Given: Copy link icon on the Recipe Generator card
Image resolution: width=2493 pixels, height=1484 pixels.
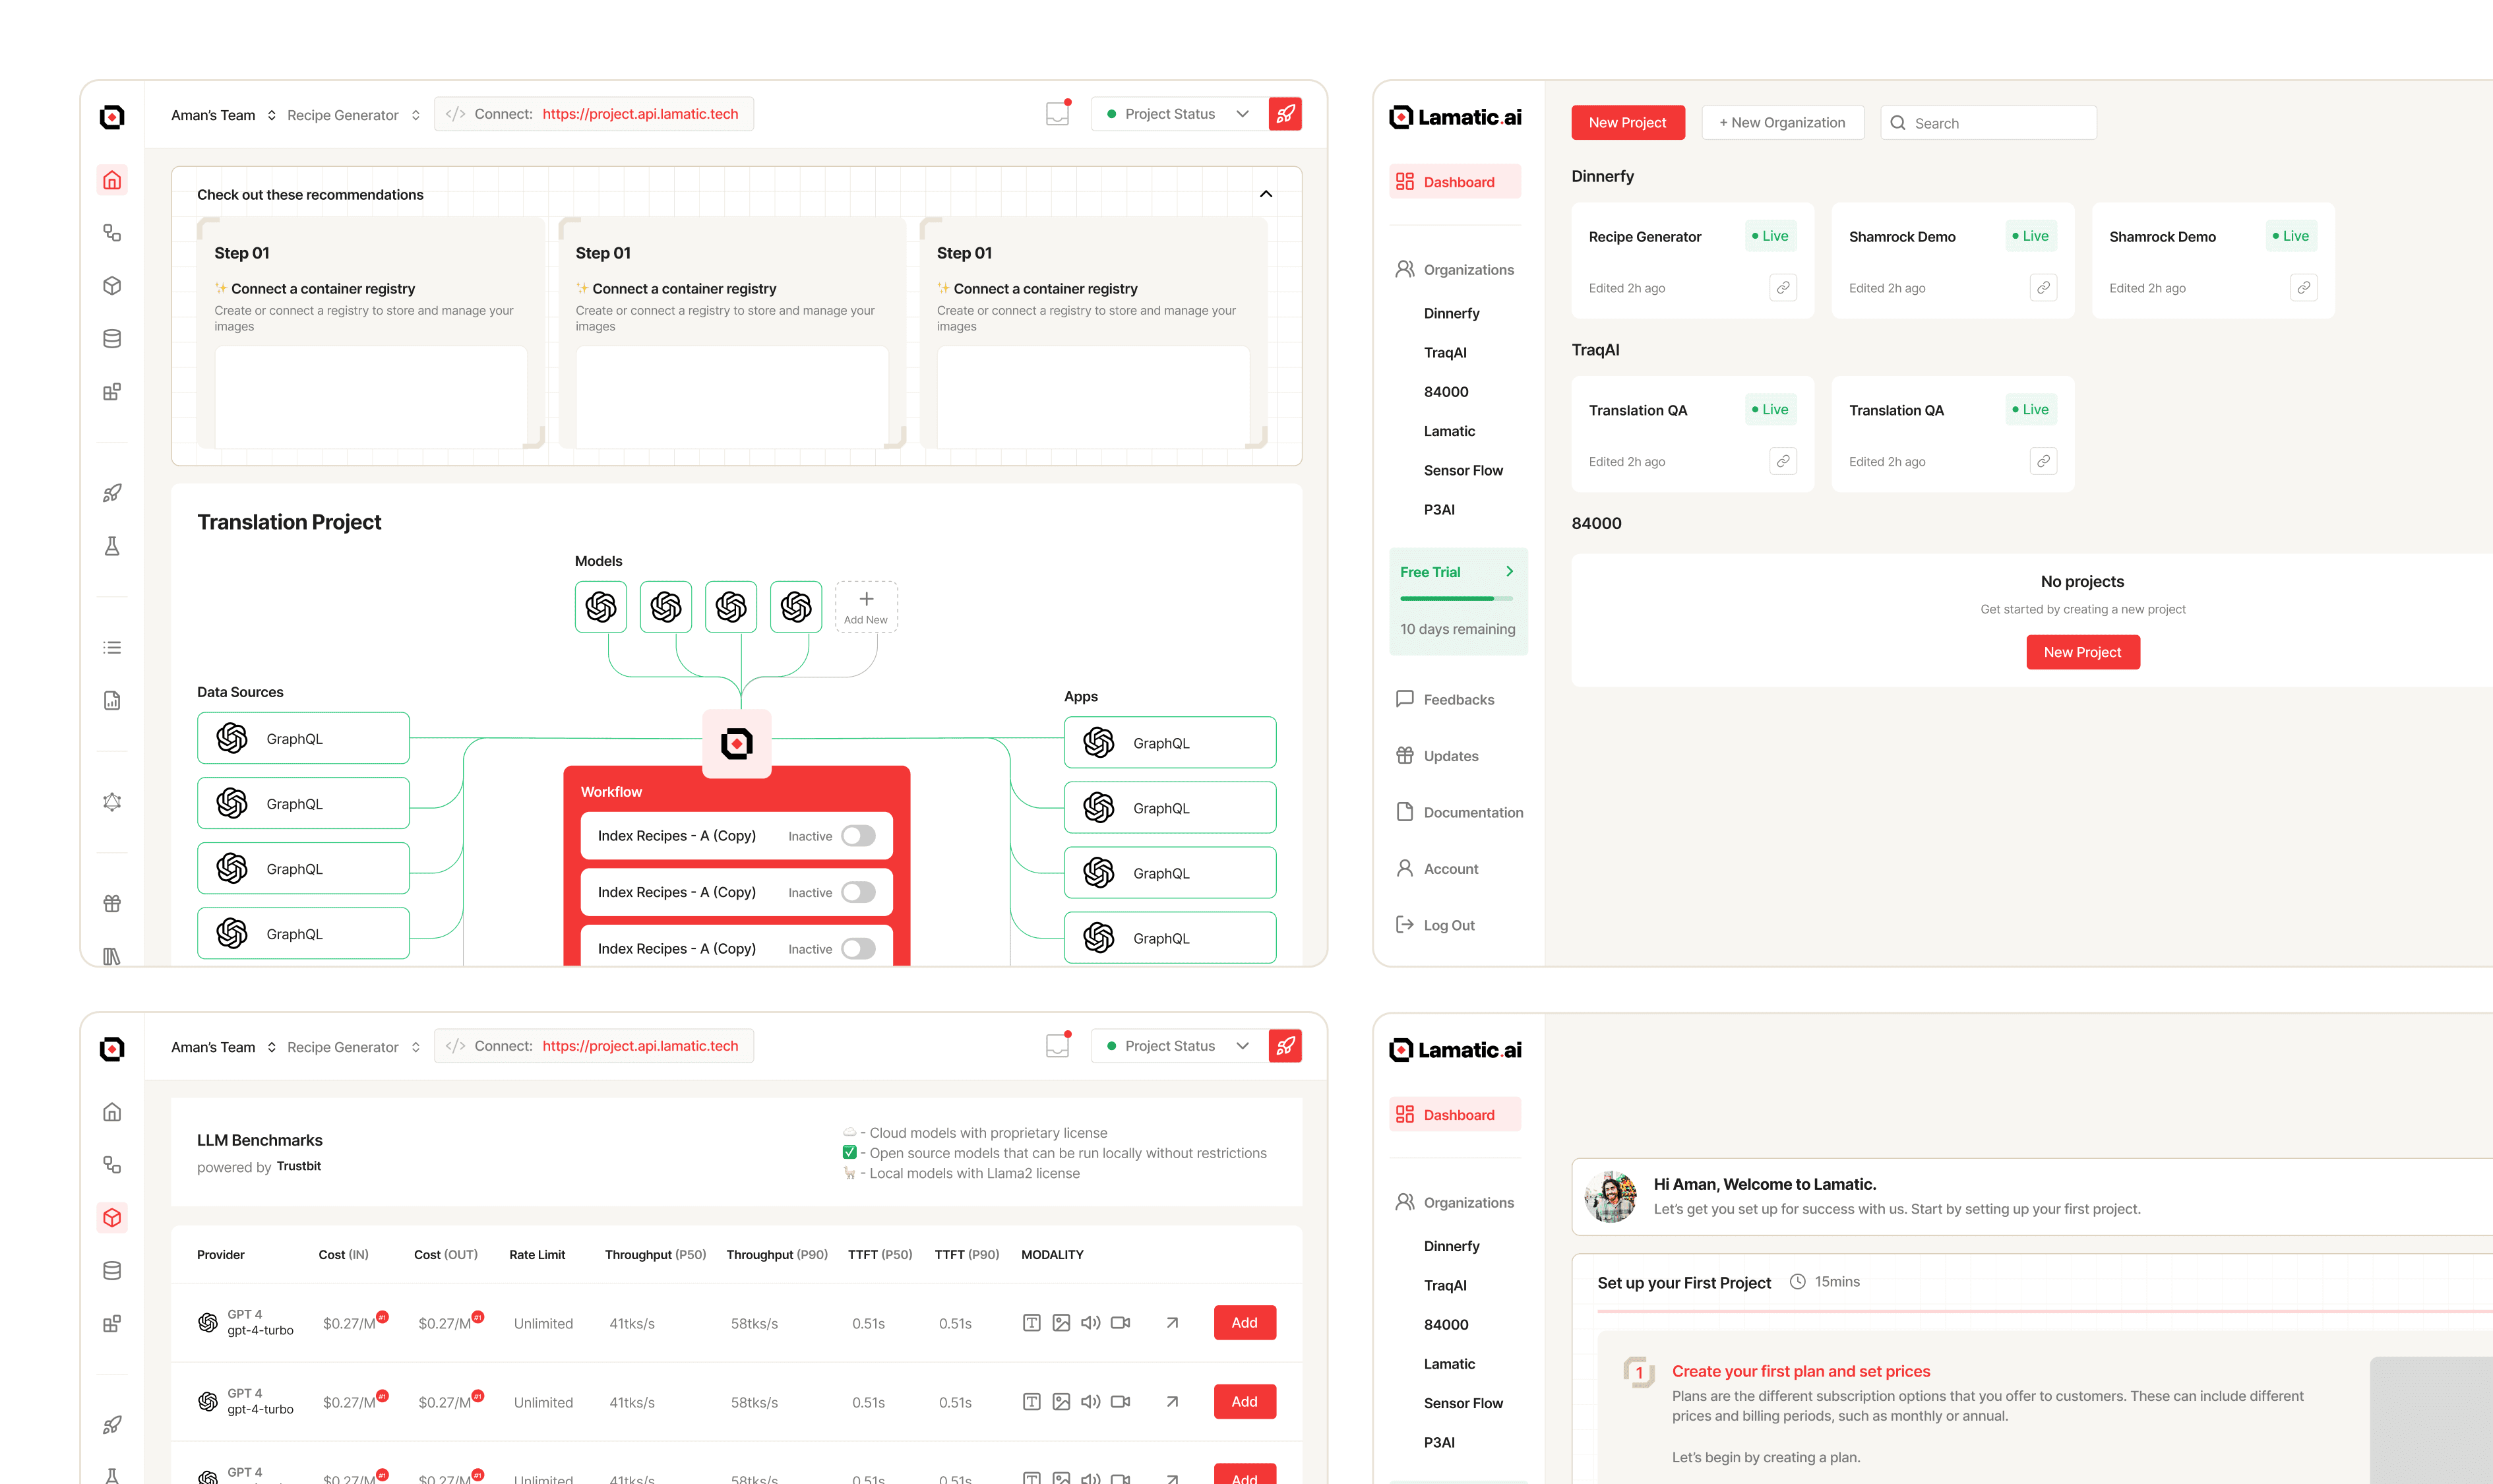Looking at the screenshot, I should [1783, 288].
